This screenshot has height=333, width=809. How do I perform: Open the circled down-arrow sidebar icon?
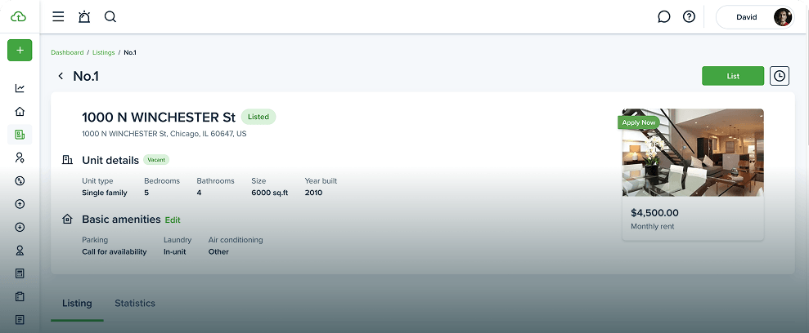point(20,227)
